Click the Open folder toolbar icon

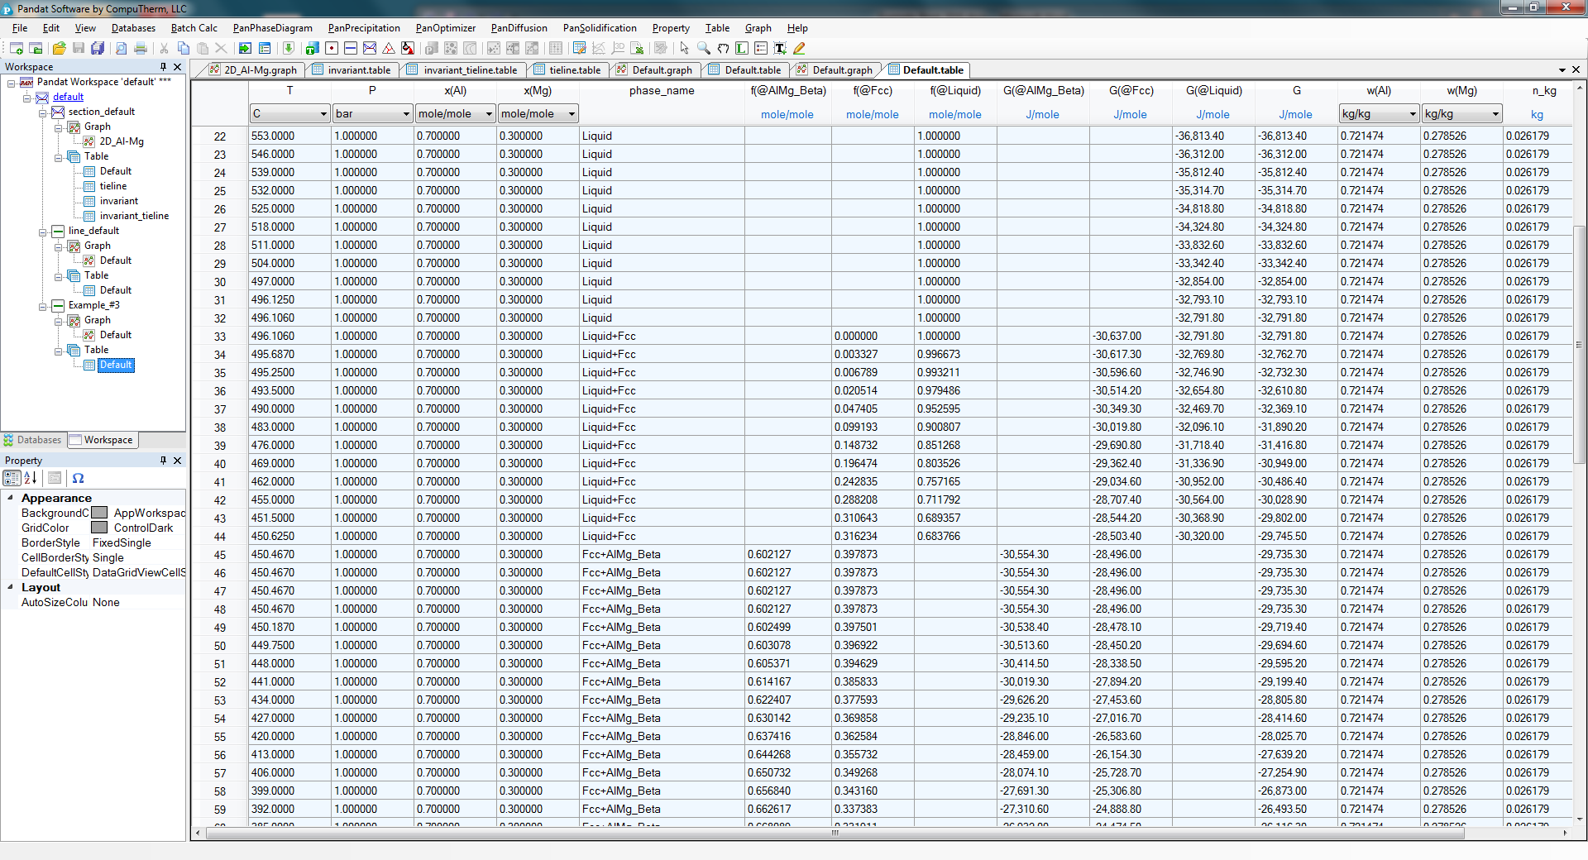[59, 49]
